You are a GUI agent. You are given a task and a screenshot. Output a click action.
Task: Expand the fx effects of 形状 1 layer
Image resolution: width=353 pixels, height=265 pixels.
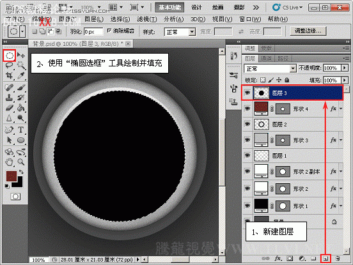click(x=341, y=206)
